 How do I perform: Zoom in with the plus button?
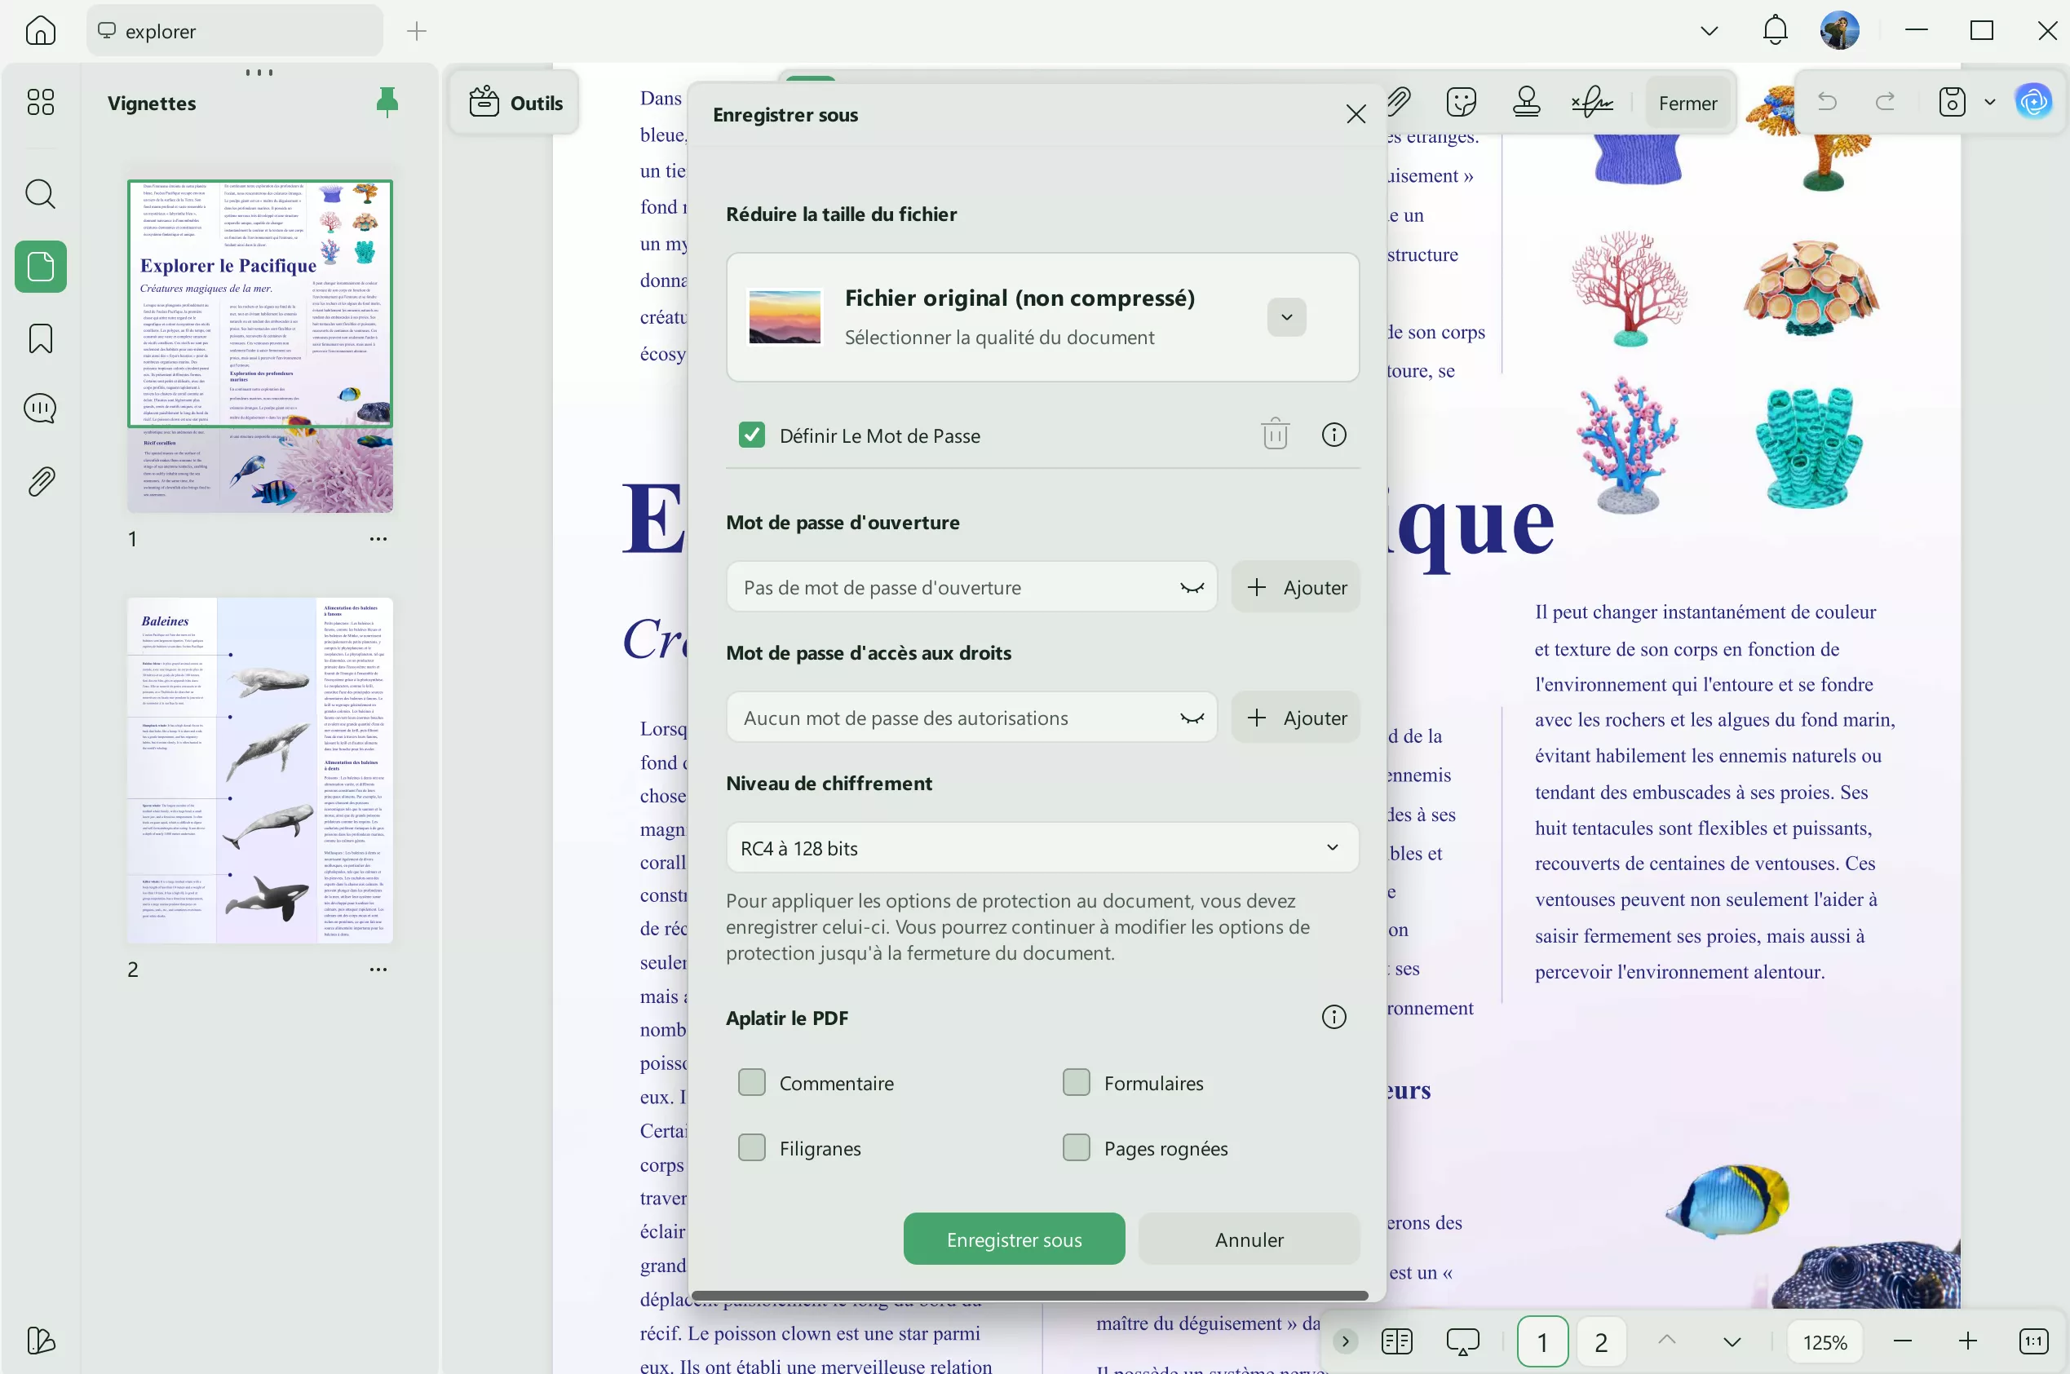tap(1967, 1341)
